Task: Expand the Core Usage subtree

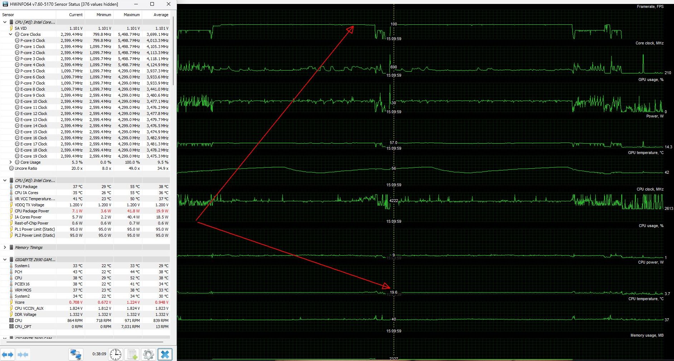Action: pyautogui.click(x=10, y=162)
